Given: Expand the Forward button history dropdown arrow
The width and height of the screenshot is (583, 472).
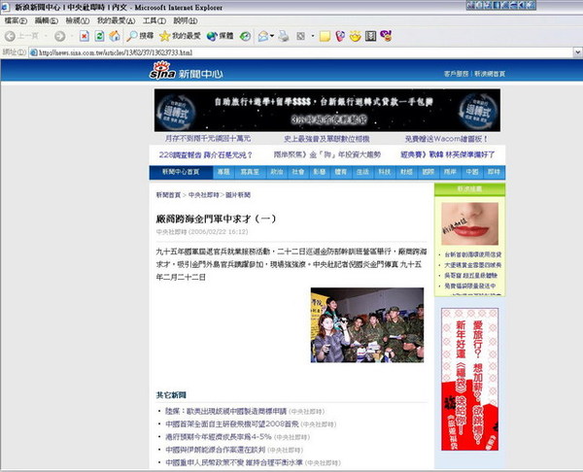Looking at the screenshot, I should [x=71, y=36].
